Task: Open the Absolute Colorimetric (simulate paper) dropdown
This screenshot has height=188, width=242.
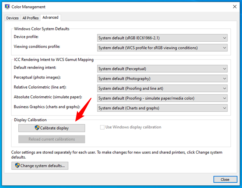Action: pos(162,98)
